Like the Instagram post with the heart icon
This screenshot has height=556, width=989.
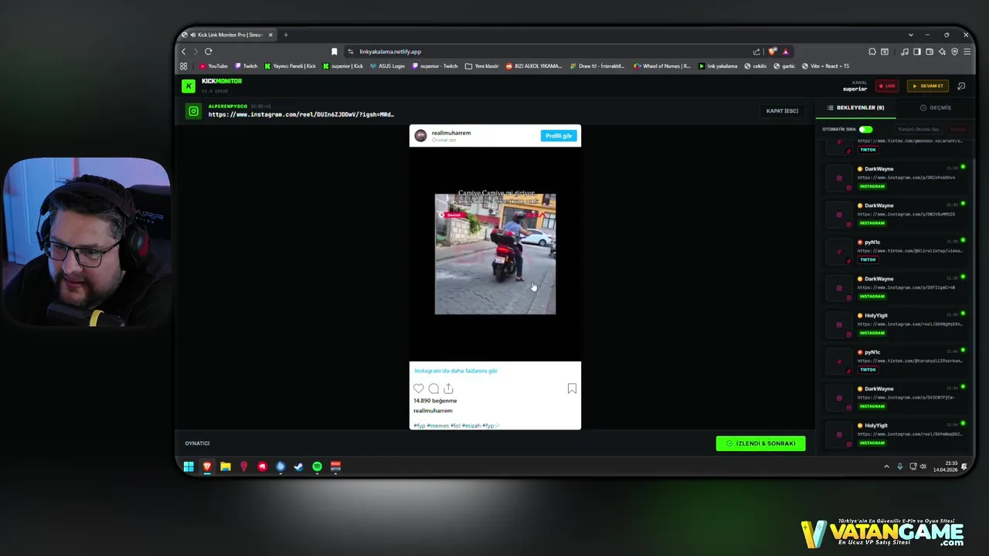coord(419,388)
